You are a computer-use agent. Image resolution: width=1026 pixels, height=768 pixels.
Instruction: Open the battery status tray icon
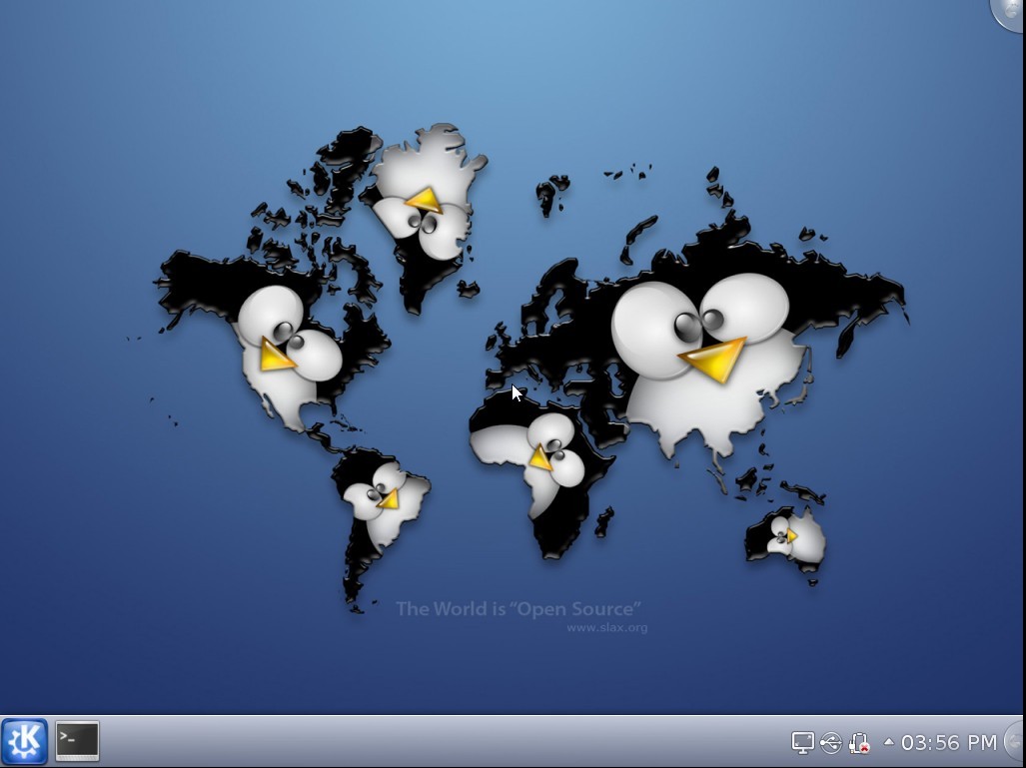[x=859, y=742]
